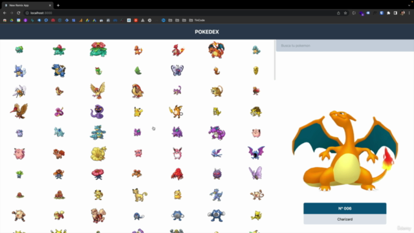Choose the Charizard sprite in grid
414x233 pixels.
217,50
